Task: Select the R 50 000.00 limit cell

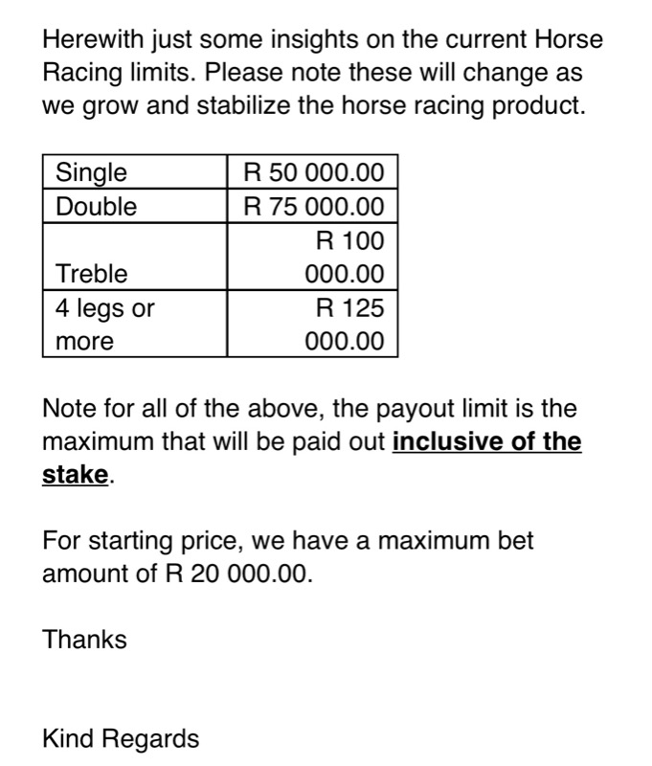Action: (x=313, y=172)
